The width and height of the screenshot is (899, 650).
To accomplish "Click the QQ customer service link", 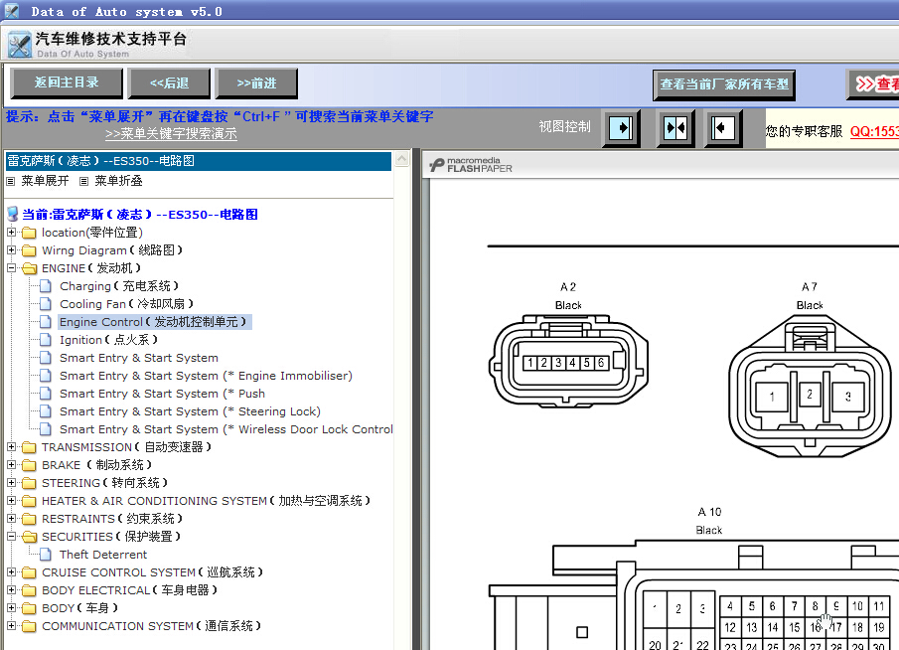I will point(874,131).
